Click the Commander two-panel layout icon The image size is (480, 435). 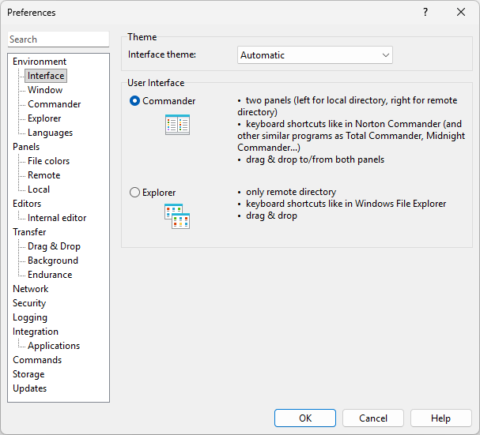pos(177,125)
